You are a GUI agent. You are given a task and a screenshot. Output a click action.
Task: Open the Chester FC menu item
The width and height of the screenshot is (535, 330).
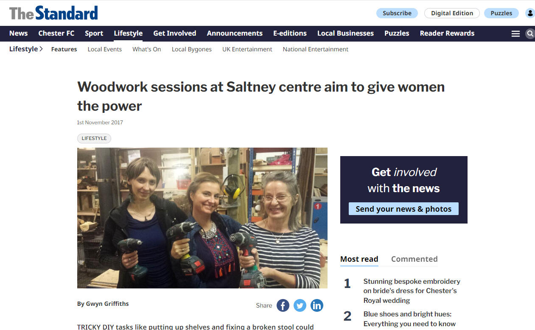pyautogui.click(x=56, y=34)
